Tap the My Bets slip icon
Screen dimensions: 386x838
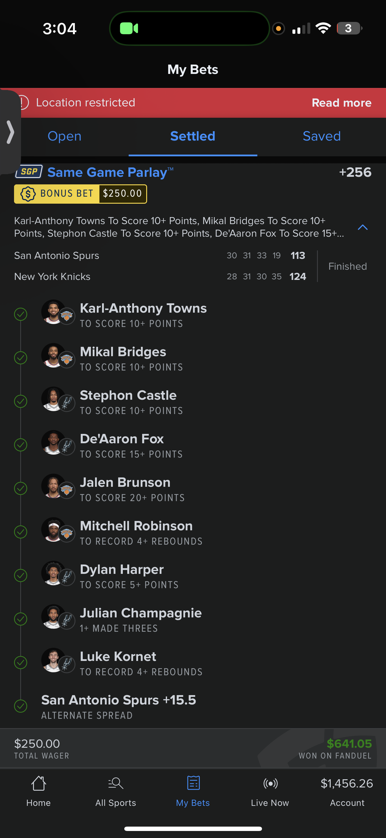pos(193,783)
